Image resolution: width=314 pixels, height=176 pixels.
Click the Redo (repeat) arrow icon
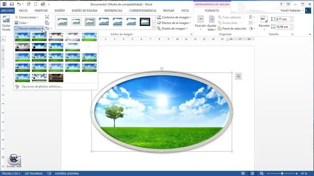[x=28, y=4]
